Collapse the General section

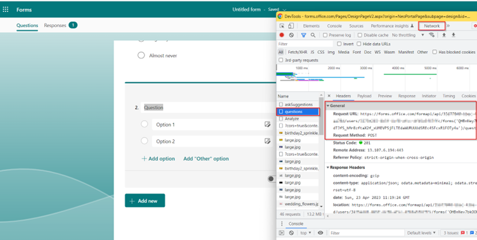pos(328,106)
